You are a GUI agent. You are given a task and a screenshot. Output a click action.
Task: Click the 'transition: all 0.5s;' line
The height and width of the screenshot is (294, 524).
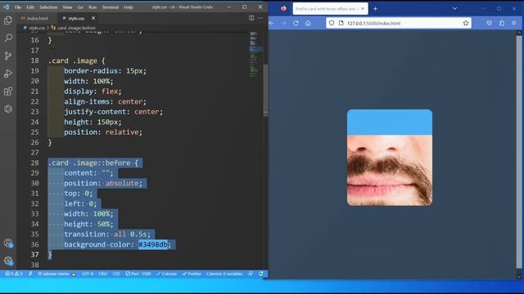point(107,234)
